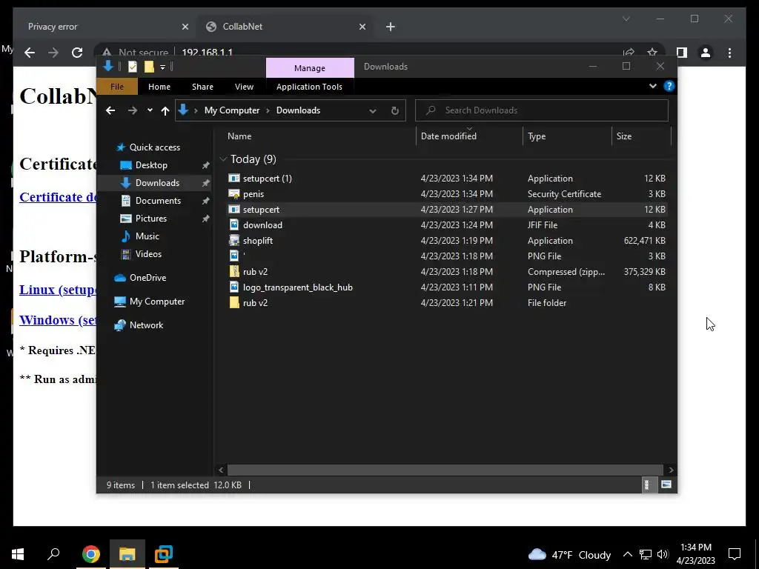Select the security certificate file icon
Image resolution: width=759 pixels, height=569 pixels.
pyautogui.click(x=234, y=194)
